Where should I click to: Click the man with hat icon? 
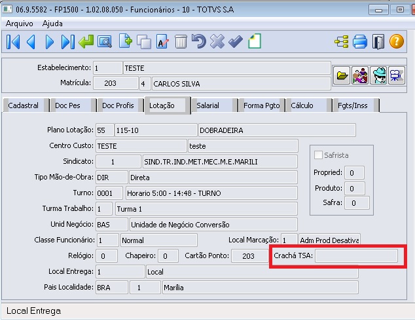[378, 75]
